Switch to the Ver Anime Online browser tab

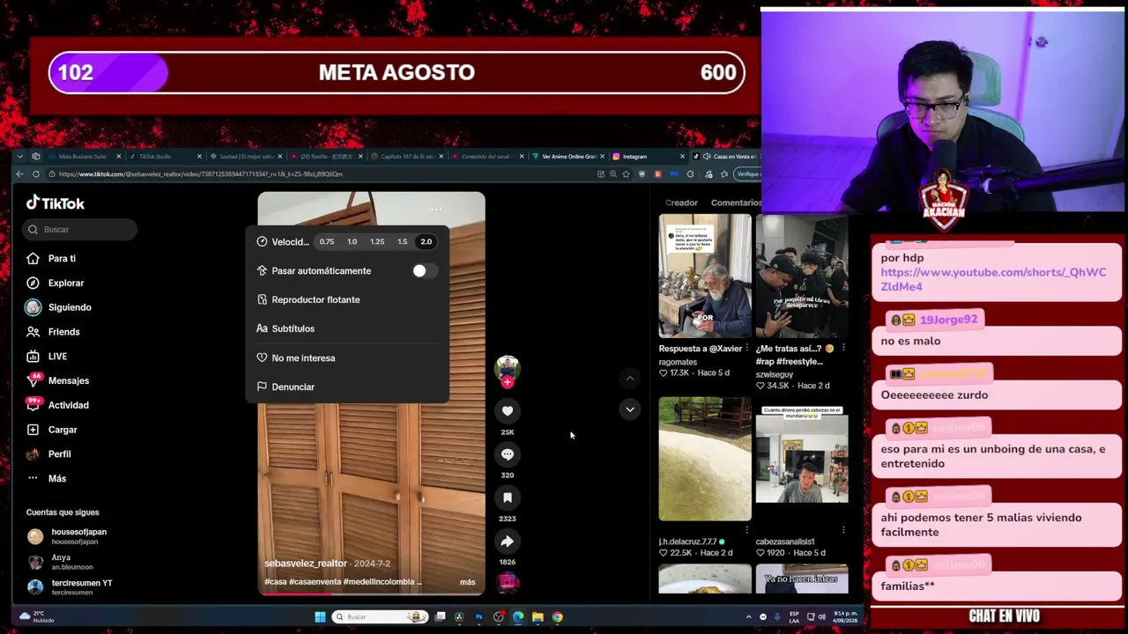point(568,157)
